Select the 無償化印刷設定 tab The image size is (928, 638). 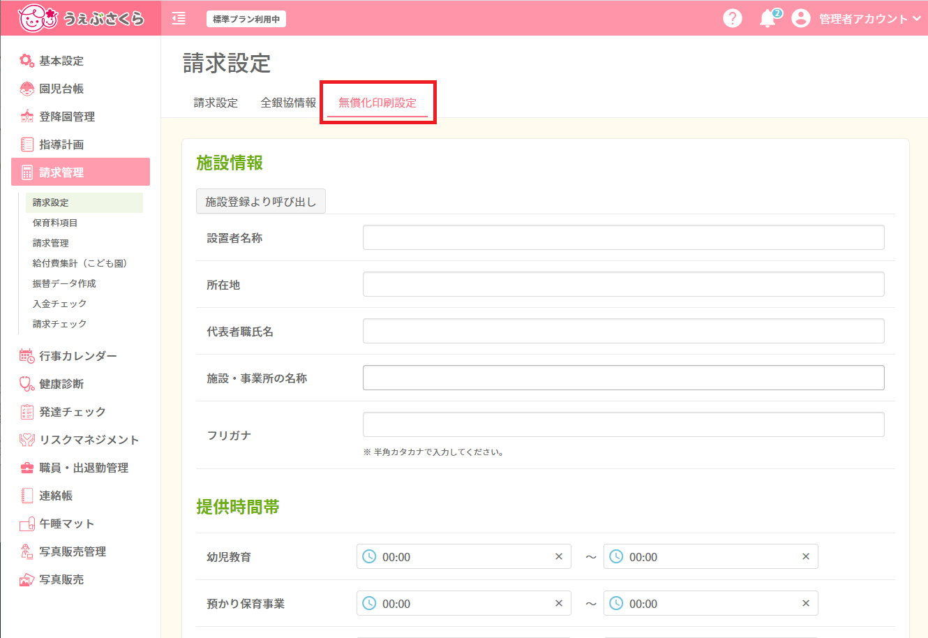pos(377,103)
